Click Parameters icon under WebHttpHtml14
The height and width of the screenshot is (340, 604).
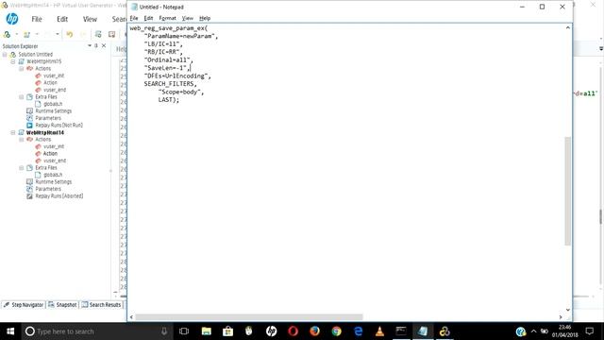[29, 189]
